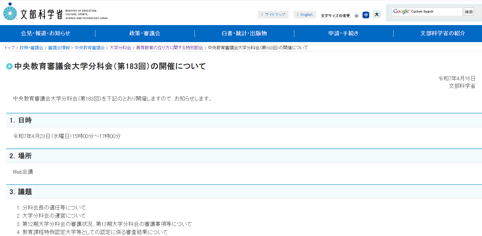
Task: Click the 文部科学省 author text under date
Action: [x=462, y=86]
